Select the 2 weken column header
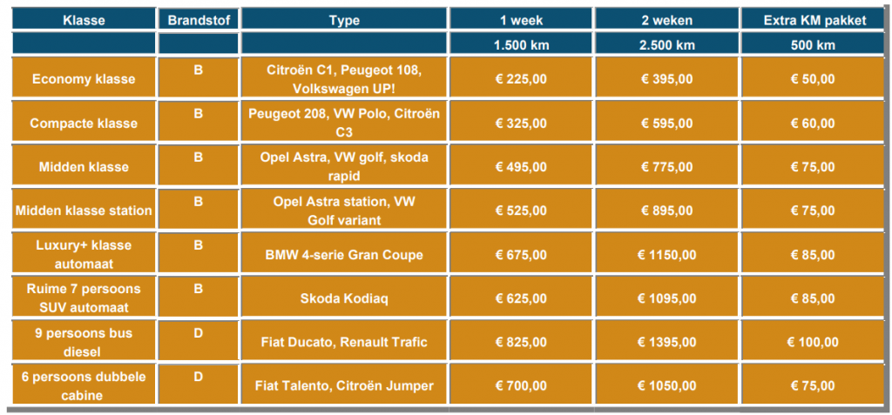The image size is (892, 415). [x=666, y=21]
